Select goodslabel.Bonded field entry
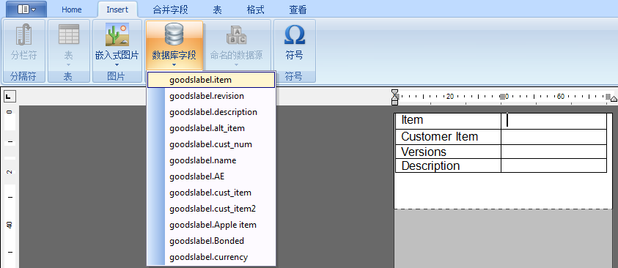The height and width of the screenshot is (268, 618). tap(211, 241)
